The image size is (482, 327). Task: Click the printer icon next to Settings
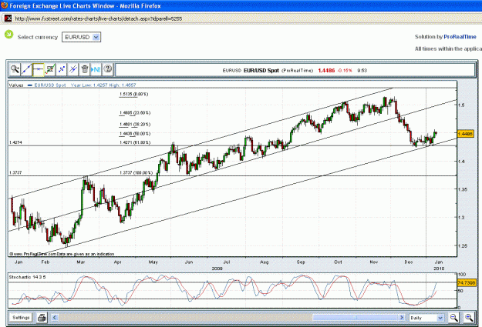pyautogui.click(x=42, y=318)
